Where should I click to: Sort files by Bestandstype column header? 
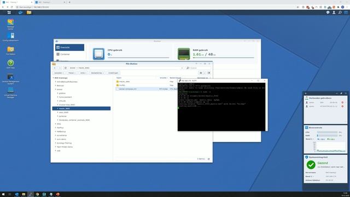click(176, 78)
